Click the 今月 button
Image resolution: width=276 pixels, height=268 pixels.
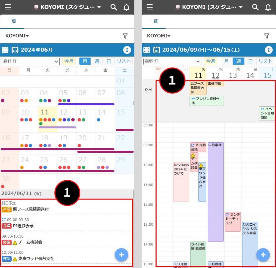69,61
